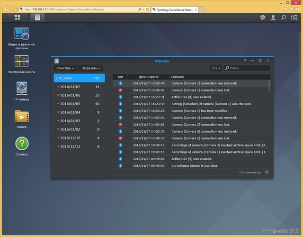Image resolution: width=303 pixels, height=237 pixels.
Task: Click the log list vertical scrollbar
Action: [269, 85]
